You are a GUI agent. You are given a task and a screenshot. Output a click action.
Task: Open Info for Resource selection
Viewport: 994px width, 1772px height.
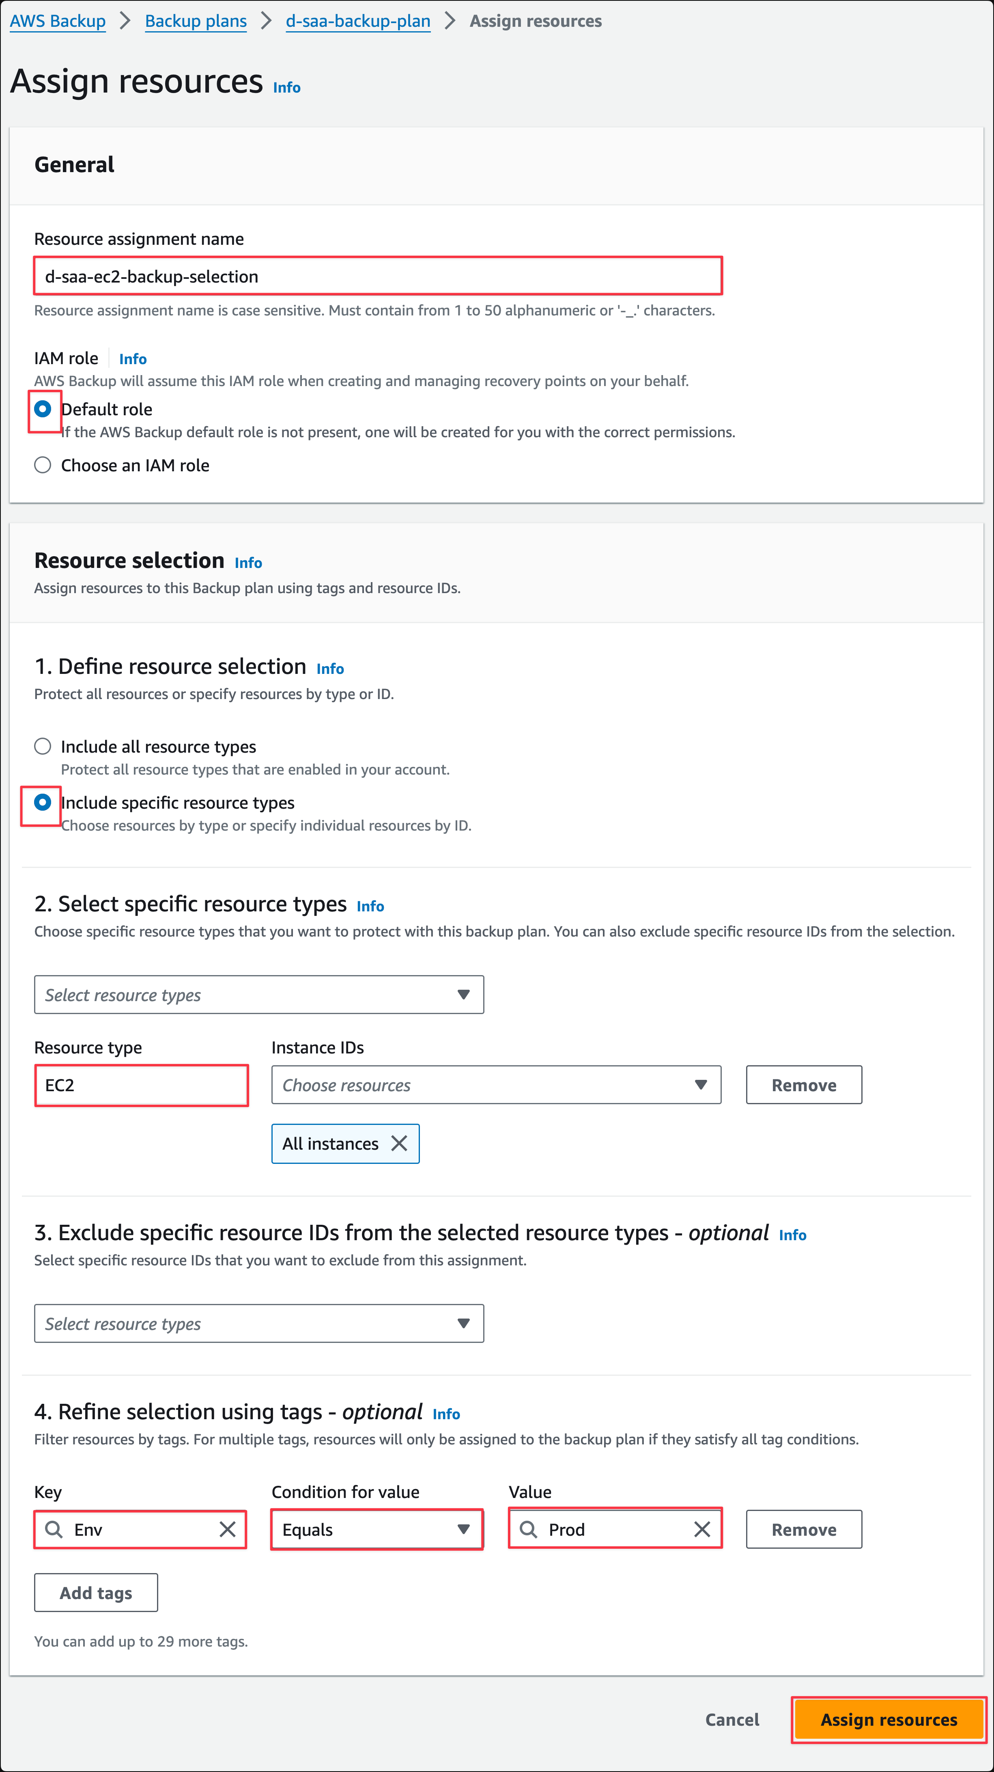248,563
